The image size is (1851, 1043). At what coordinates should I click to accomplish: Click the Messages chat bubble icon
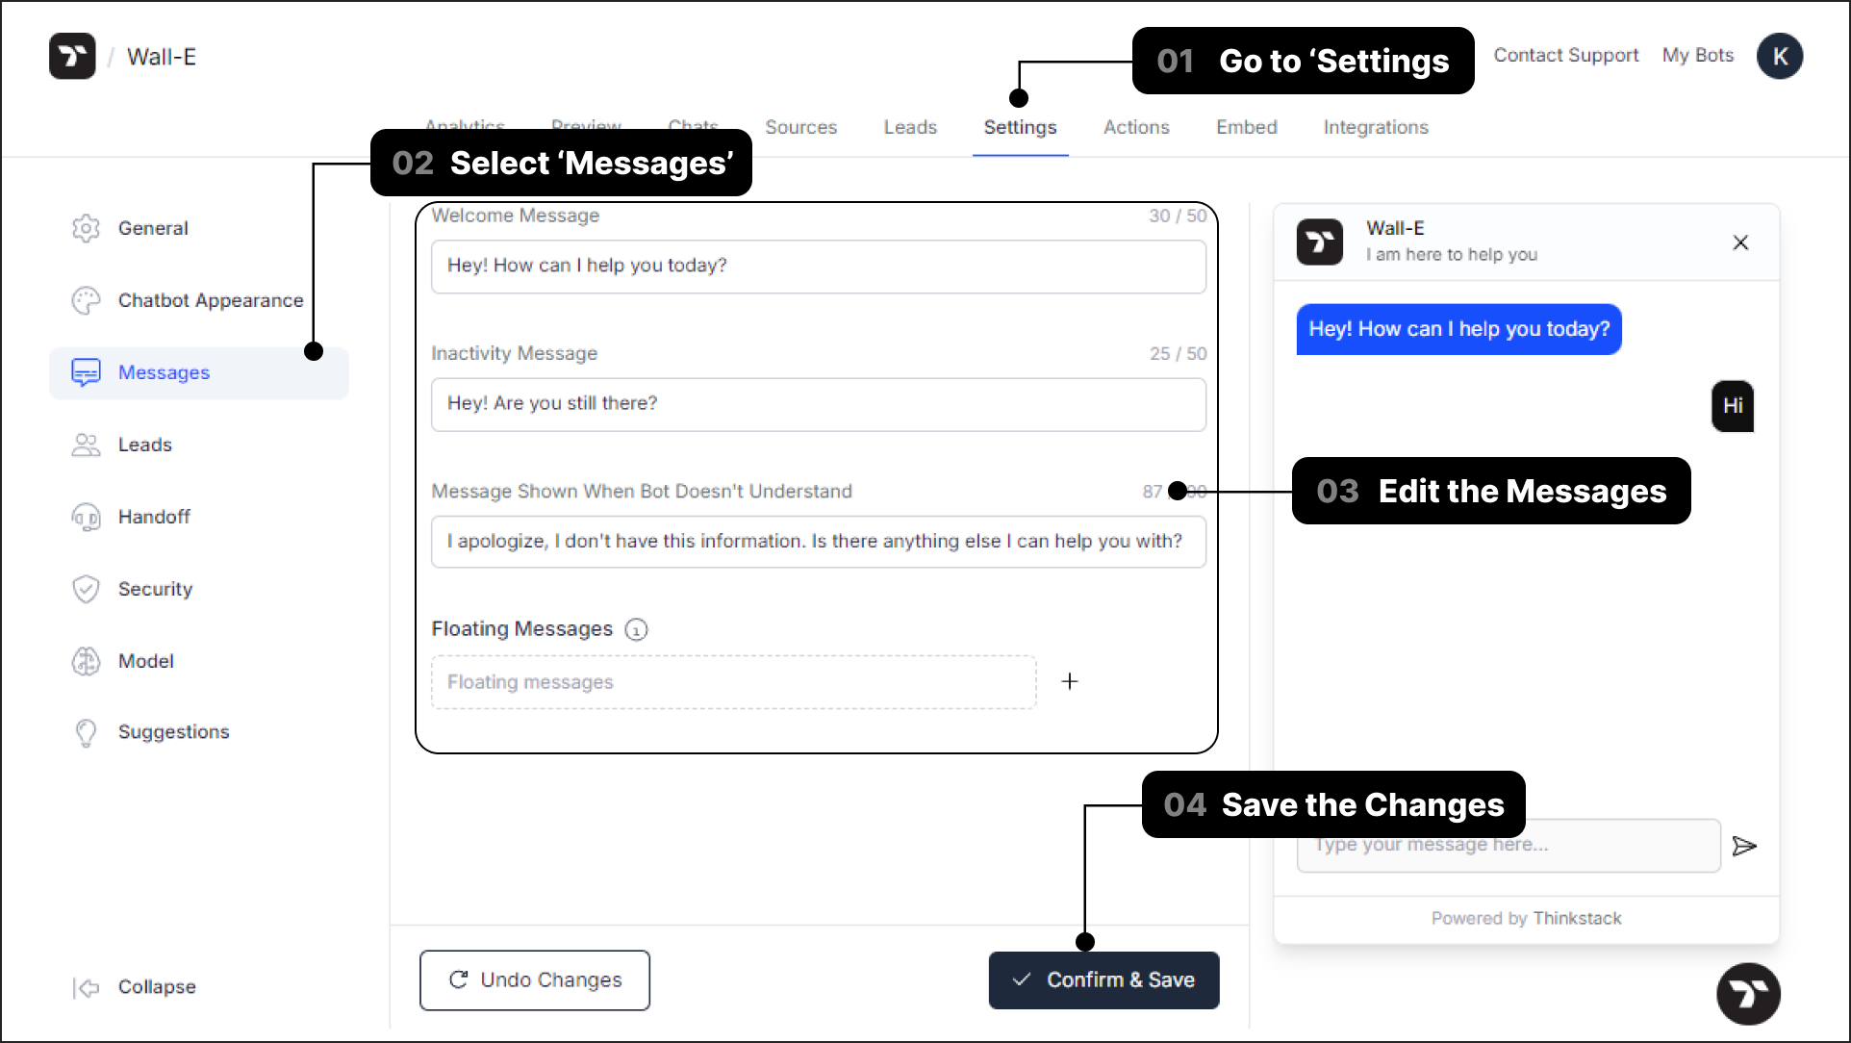click(x=86, y=372)
